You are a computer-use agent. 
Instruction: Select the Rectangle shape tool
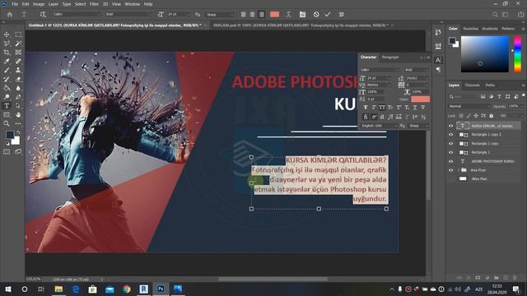tap(7, 115)
